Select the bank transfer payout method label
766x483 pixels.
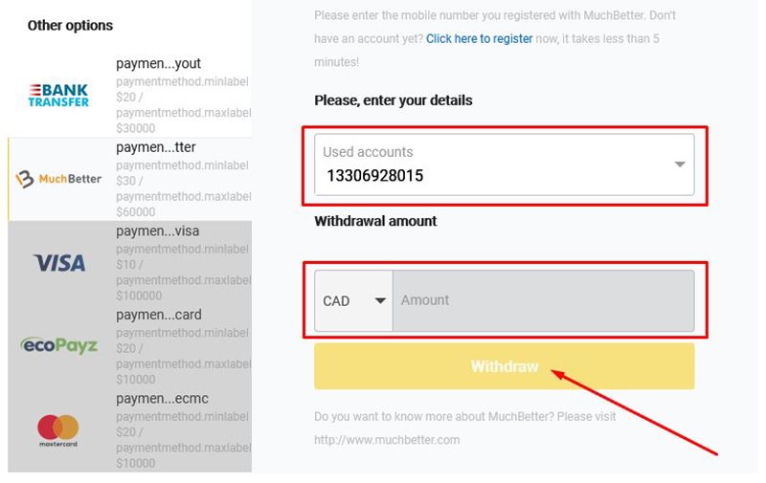(x=159, y=64)
